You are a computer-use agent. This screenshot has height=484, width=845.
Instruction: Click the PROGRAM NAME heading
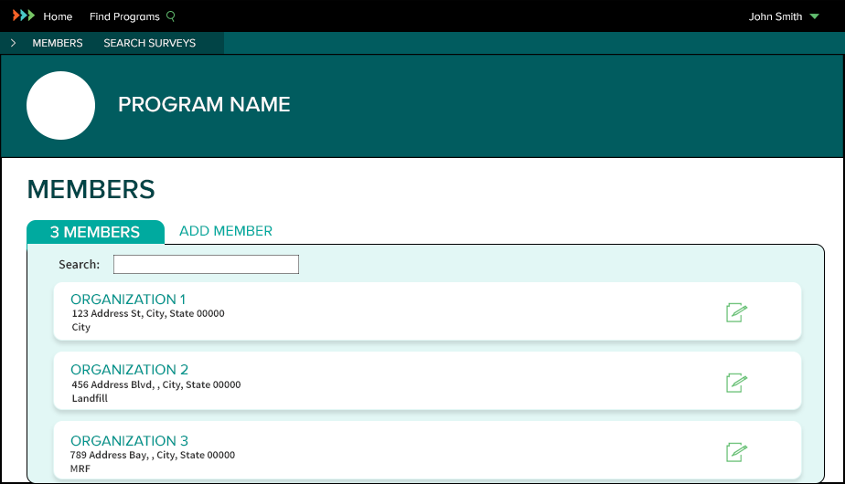[204, 104]
